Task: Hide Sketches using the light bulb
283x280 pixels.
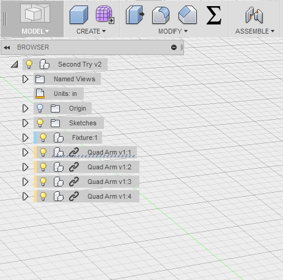Action: pyautogui.click(x=40, y=123)
